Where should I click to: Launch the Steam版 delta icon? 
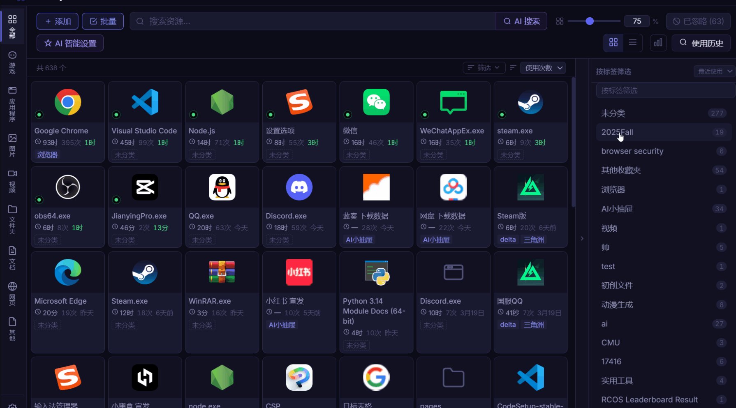tap(530, 187)
